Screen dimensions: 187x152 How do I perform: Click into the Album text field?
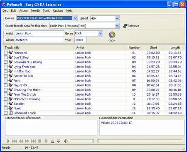coord(39,40)
